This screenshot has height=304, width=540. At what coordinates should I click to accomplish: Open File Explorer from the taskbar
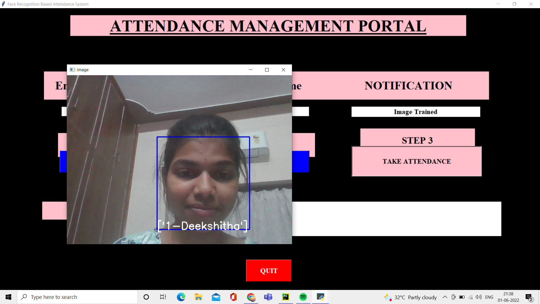[x=199, y=297]
